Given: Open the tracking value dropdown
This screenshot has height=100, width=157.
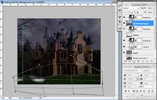Looking at the screenshot, I should [x=154, y=79].
